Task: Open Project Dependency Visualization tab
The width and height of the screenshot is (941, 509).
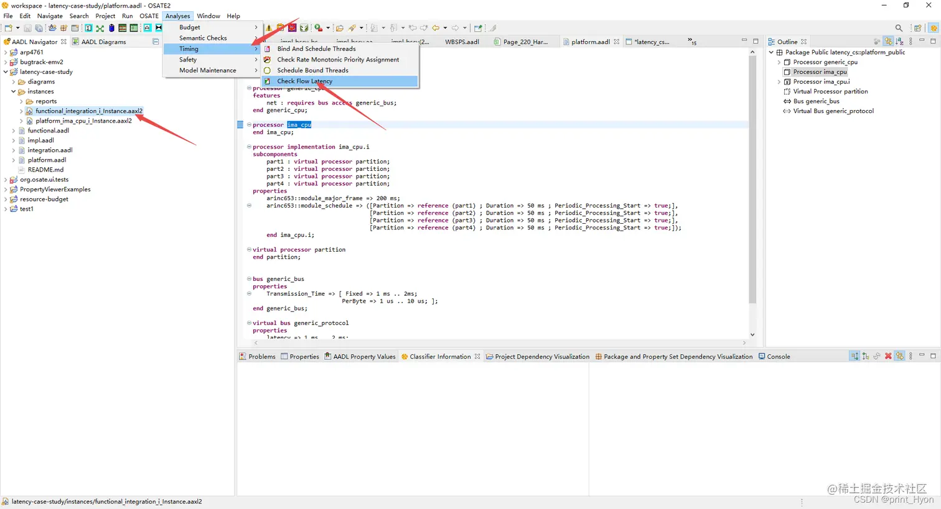Action: click(x=537, y=357)
